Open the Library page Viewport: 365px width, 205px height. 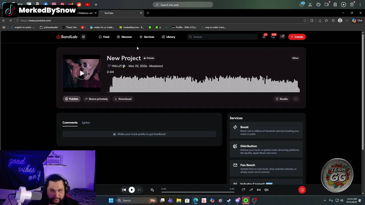[x=169, y=37]
